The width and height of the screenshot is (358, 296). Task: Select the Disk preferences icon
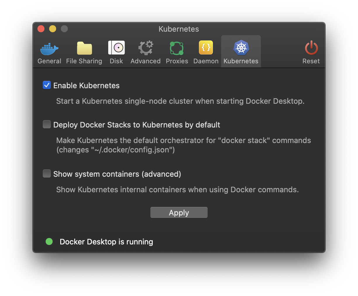116,48
